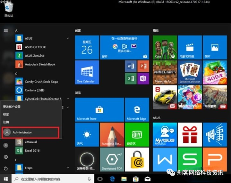The width and height of the screenshot is (231, 183).
Task: Open the Autodesk SketchBook pencil tile
Action: tap(112, 135)
